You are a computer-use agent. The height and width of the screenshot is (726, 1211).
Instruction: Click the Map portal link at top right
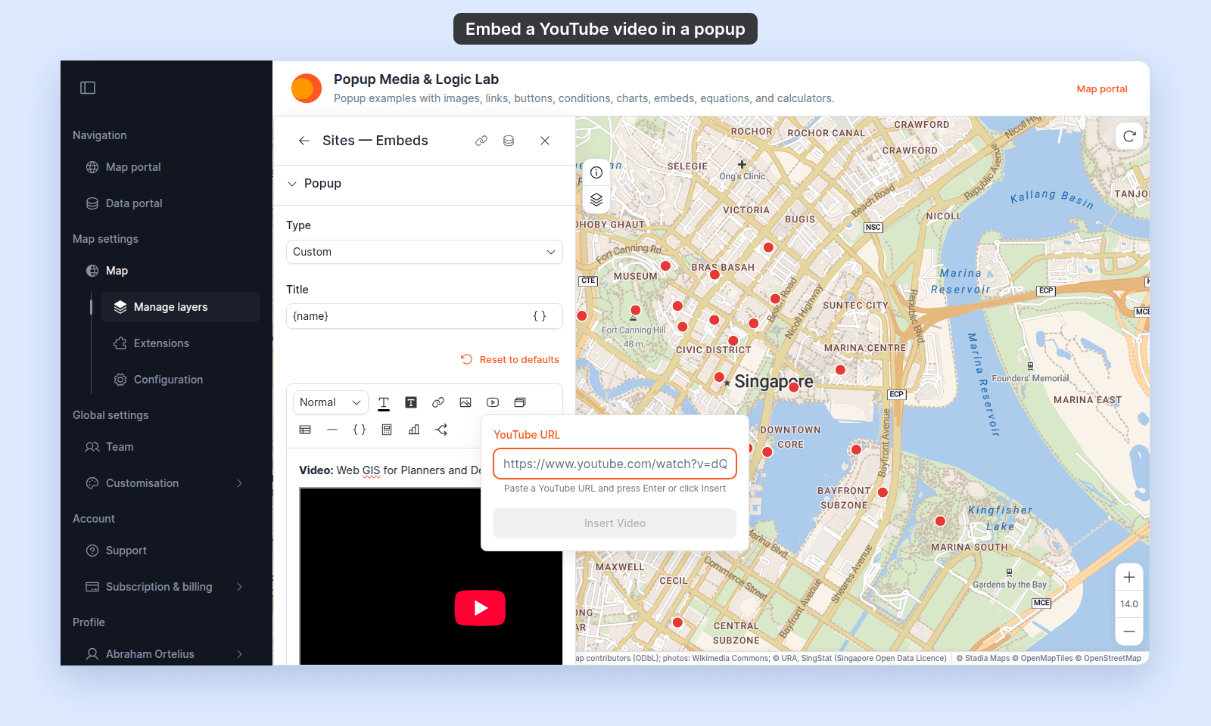[x=1102, y=88]
